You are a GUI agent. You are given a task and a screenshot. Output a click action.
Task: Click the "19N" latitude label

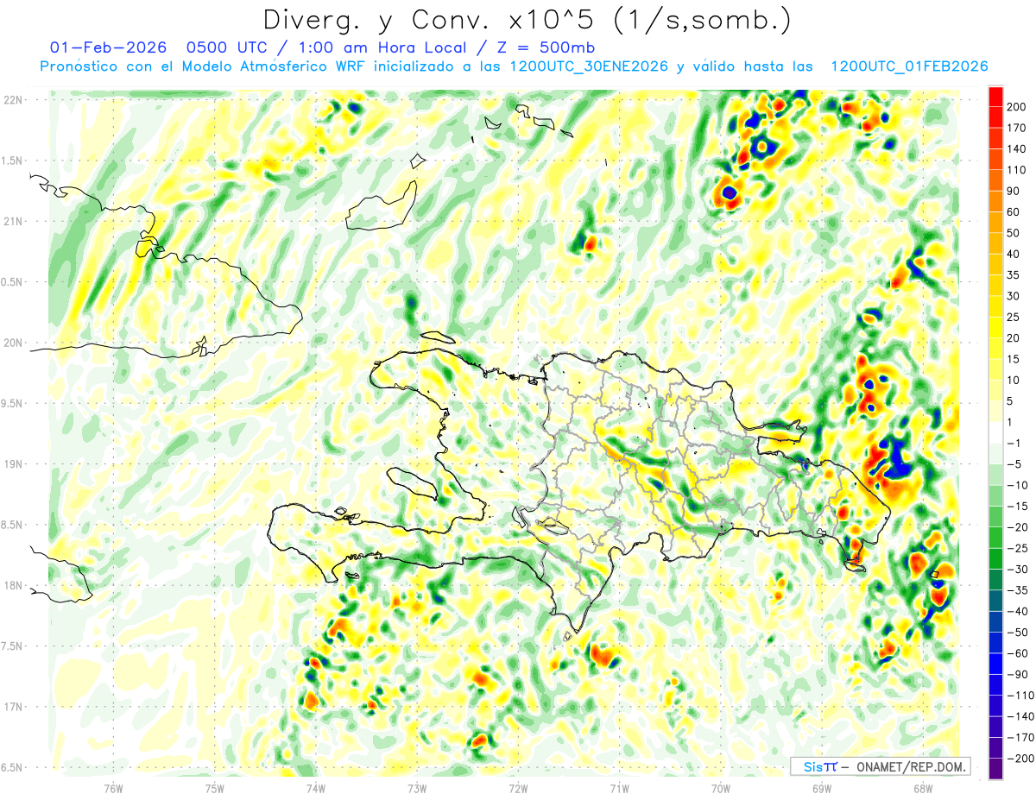[x=14, y=463]
